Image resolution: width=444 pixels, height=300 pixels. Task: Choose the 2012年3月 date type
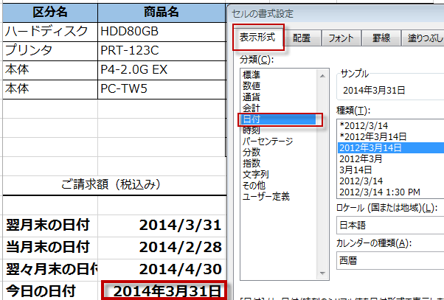391,158
